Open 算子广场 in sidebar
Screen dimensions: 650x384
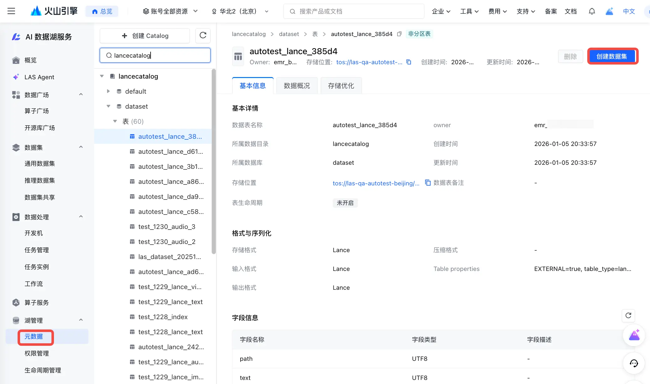pyautogui.click(x=37, y=111)
